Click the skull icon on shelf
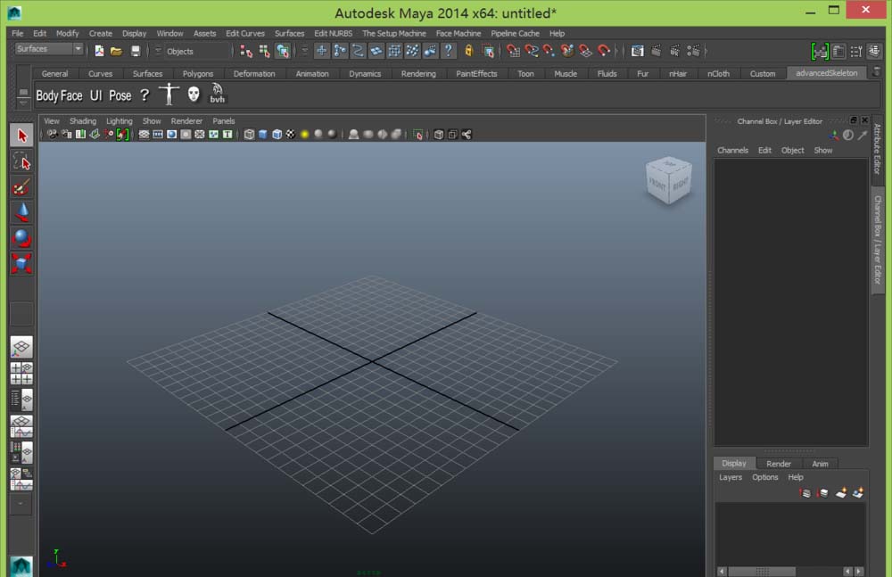Image resolution: width=892 pixels, height=577 pixels. (x=194, y=95)
